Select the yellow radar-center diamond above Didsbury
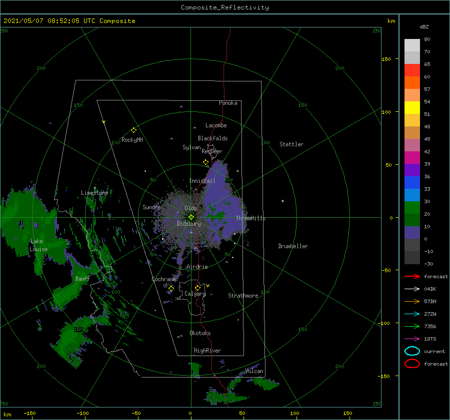This screenshot has width=450, height=420. click(191, 217)
